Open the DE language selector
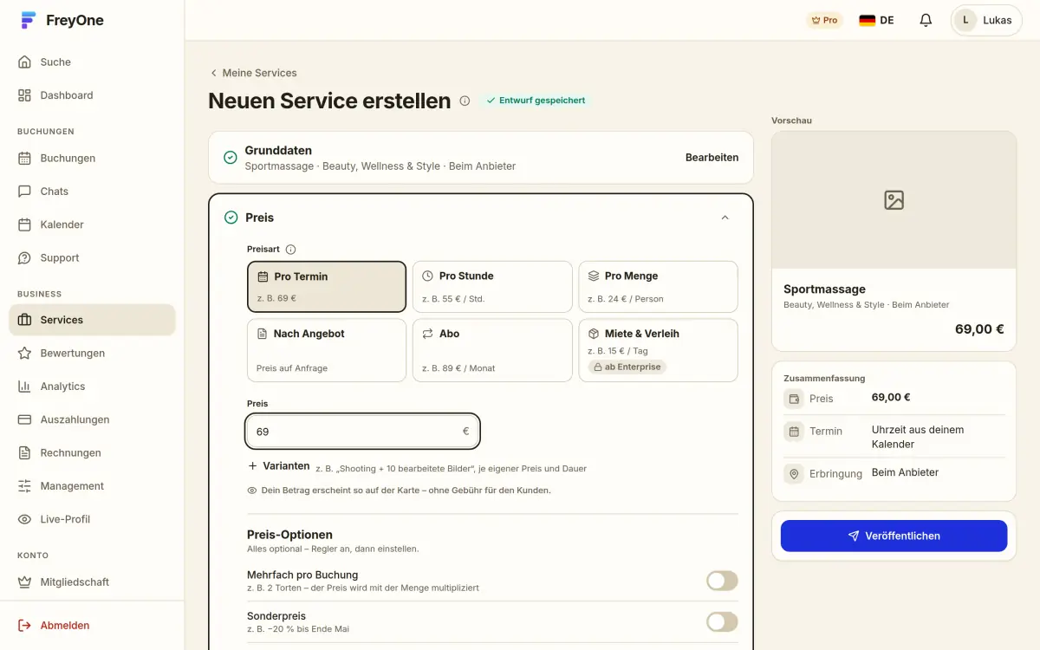This screenshot has height=650, width=1040. (876, 20)
